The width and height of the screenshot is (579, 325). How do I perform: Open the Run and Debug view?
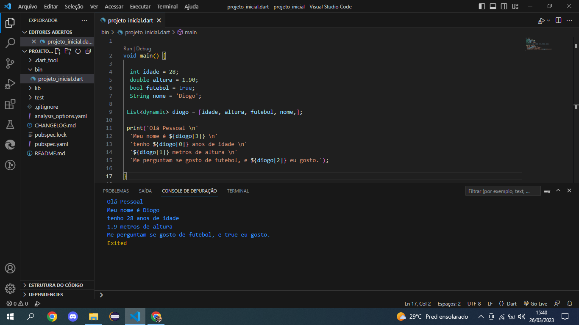tap(10, 84)
